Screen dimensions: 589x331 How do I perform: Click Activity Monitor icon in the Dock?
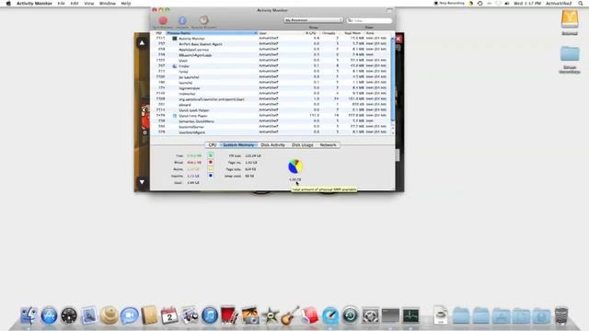click(x=410, y=315)
